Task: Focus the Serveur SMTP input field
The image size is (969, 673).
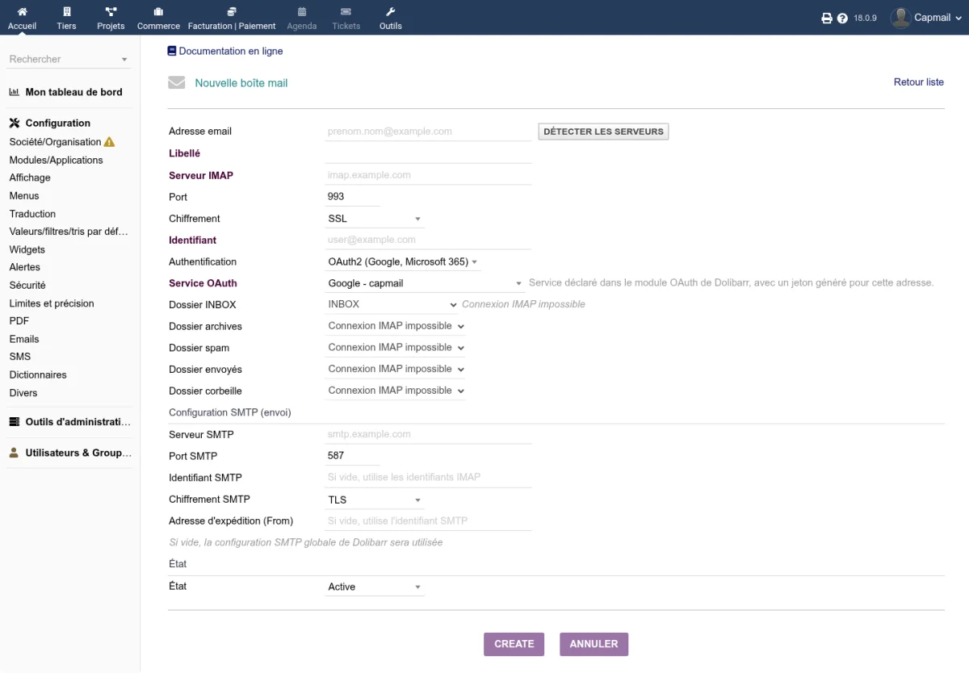Action: (x=429, y=434)
